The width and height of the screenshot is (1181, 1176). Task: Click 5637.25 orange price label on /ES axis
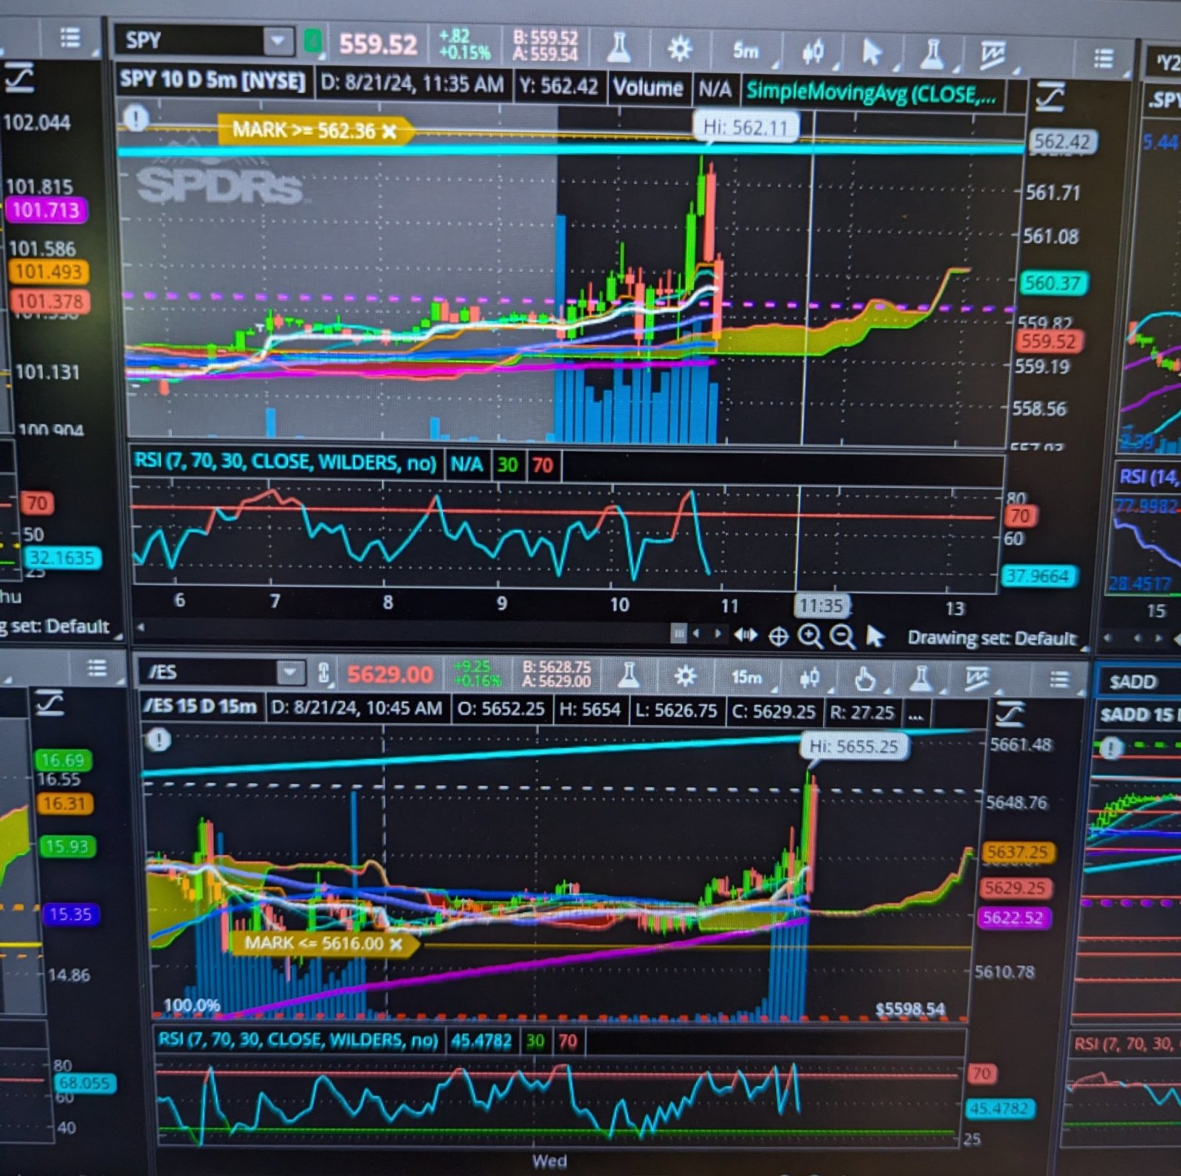point(1018,852)
